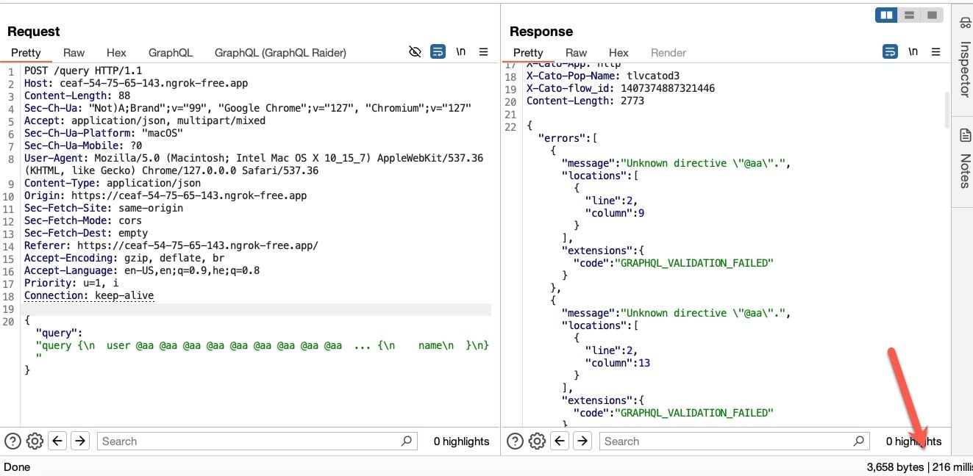The height and width of the screenshot is (476, 973).
Task: Click the Origin header line
Action: coord(165,195)
